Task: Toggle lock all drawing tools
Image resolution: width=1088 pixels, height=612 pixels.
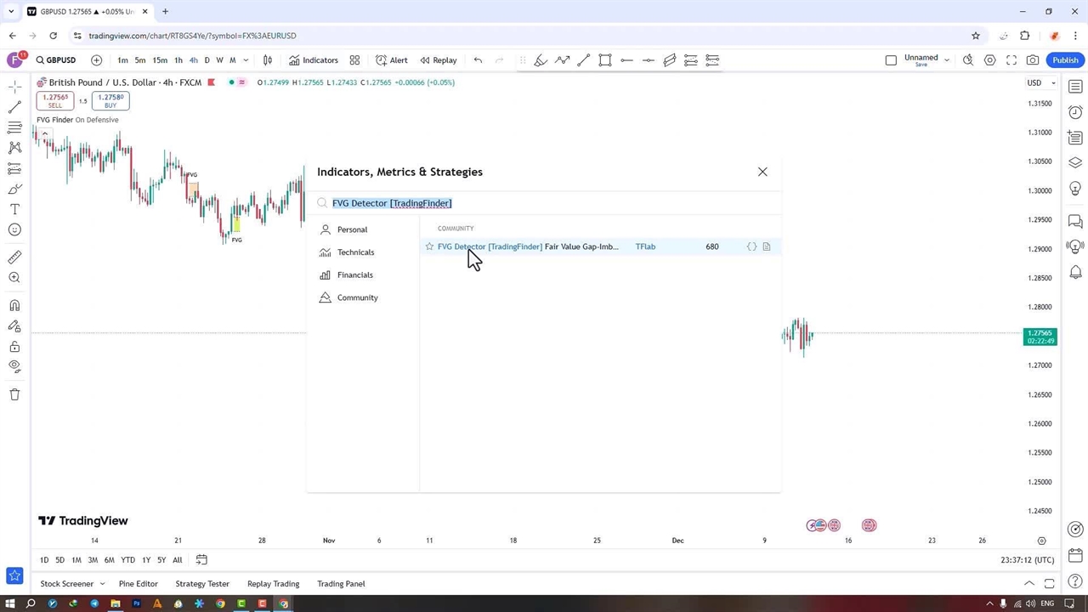Action: click(x=14, y=347)
